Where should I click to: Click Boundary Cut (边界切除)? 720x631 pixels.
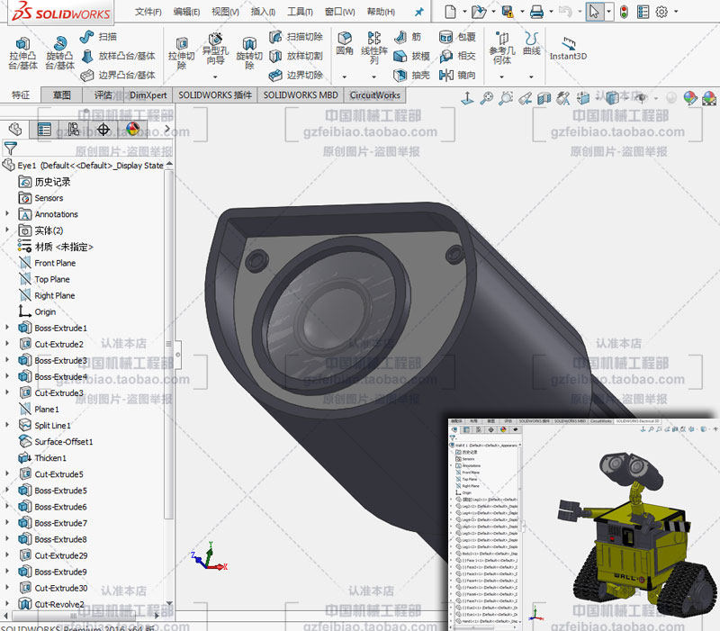pyautogui.click(x=296, y=75)
